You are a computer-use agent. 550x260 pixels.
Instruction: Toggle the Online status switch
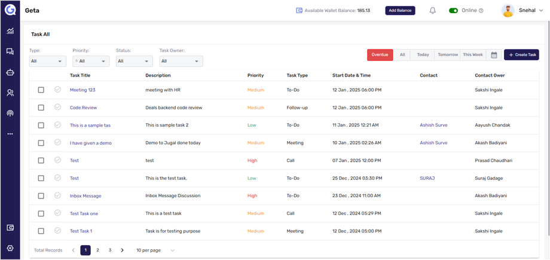453,11
